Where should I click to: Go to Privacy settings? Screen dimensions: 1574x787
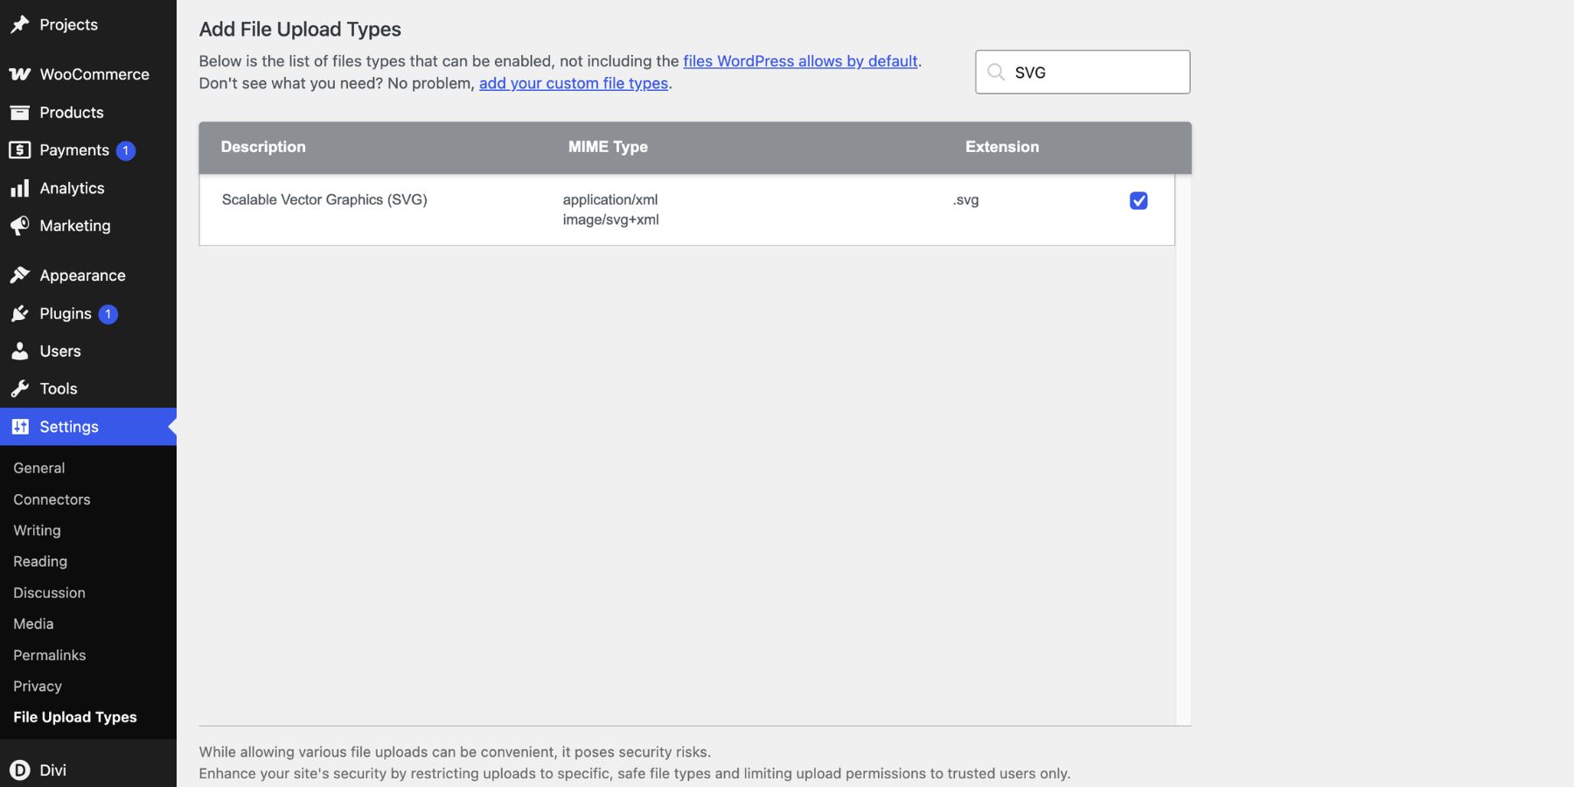coord(38,686)
